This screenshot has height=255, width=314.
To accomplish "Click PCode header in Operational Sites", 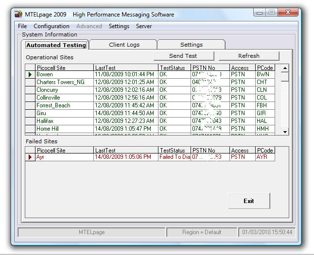I will tap(265, 68).
